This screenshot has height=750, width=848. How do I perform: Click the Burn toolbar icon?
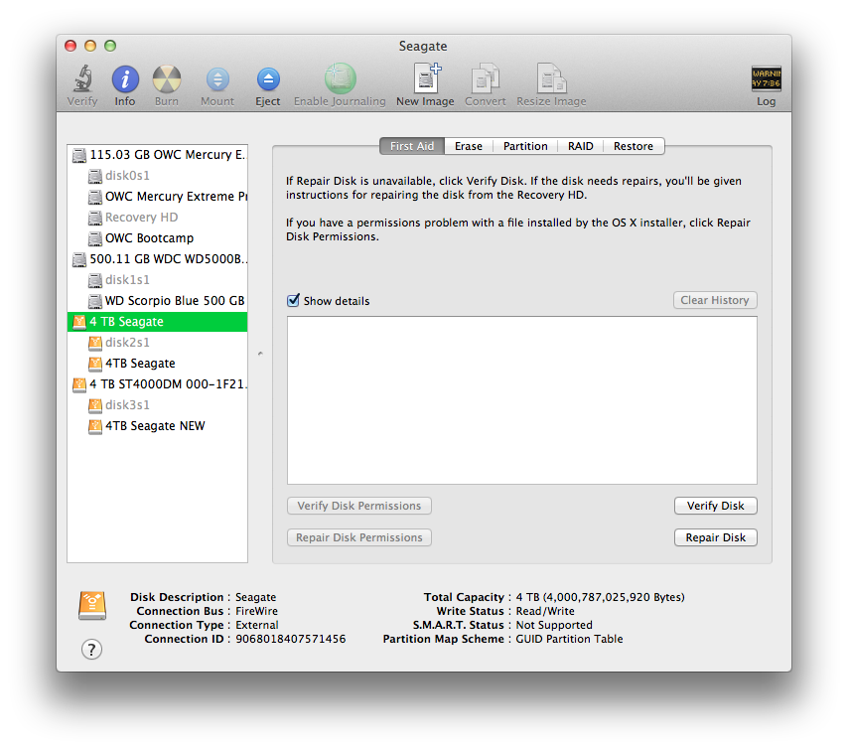[167, 79]
